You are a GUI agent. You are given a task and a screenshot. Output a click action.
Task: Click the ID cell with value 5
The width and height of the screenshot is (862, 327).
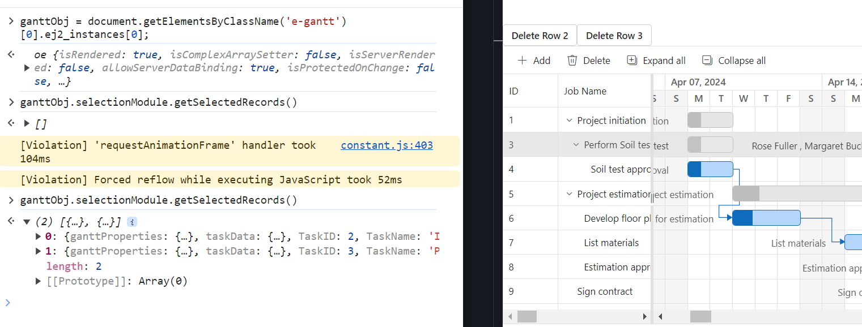point(530,194)
